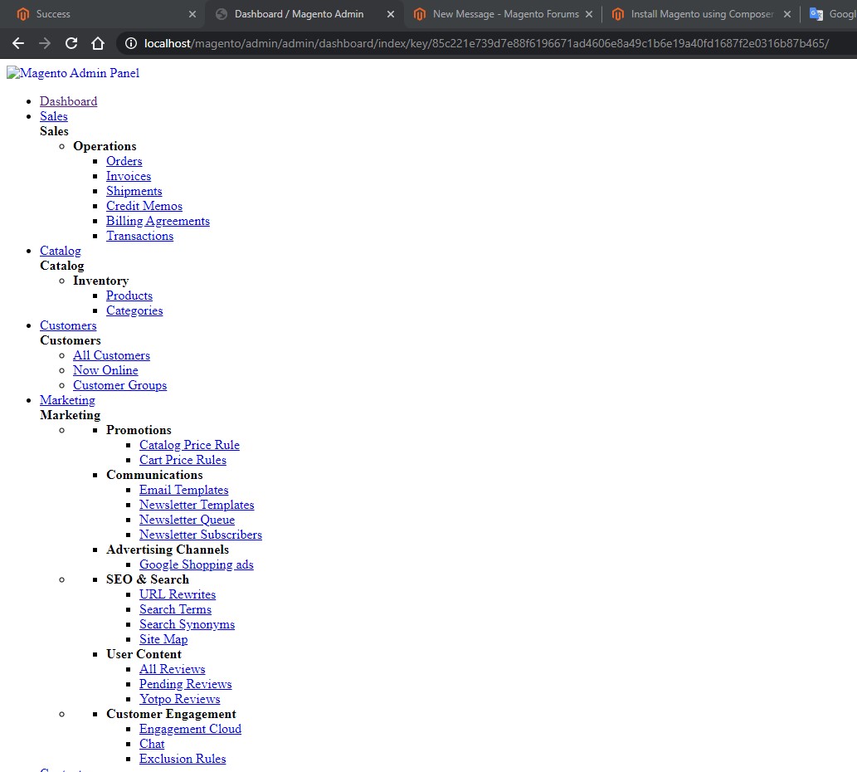Click the Magento Admin Panel logo image

pos(73,73)
